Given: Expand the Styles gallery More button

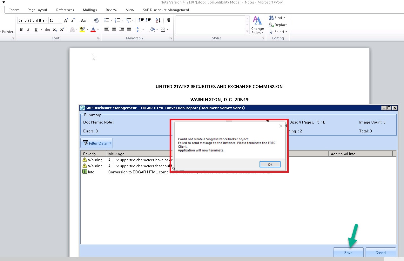Looking at the screenshot, I should coord(247,31).
